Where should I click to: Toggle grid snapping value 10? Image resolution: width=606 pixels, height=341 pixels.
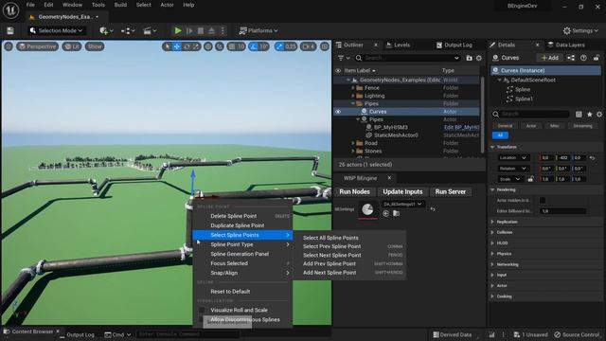[x=236, y=46]
